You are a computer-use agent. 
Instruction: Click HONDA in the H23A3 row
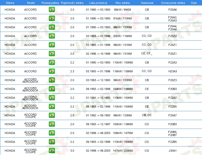click(10, 71)
